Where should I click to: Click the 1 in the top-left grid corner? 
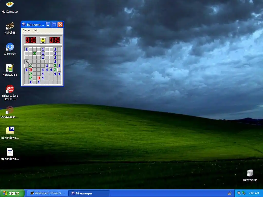pyautogui.click(x=26, y=49)
